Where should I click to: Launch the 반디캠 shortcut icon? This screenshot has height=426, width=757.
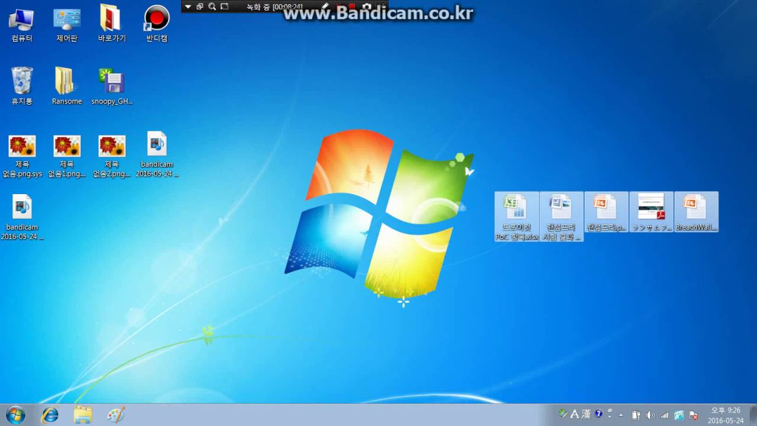[x=157, y=25]
